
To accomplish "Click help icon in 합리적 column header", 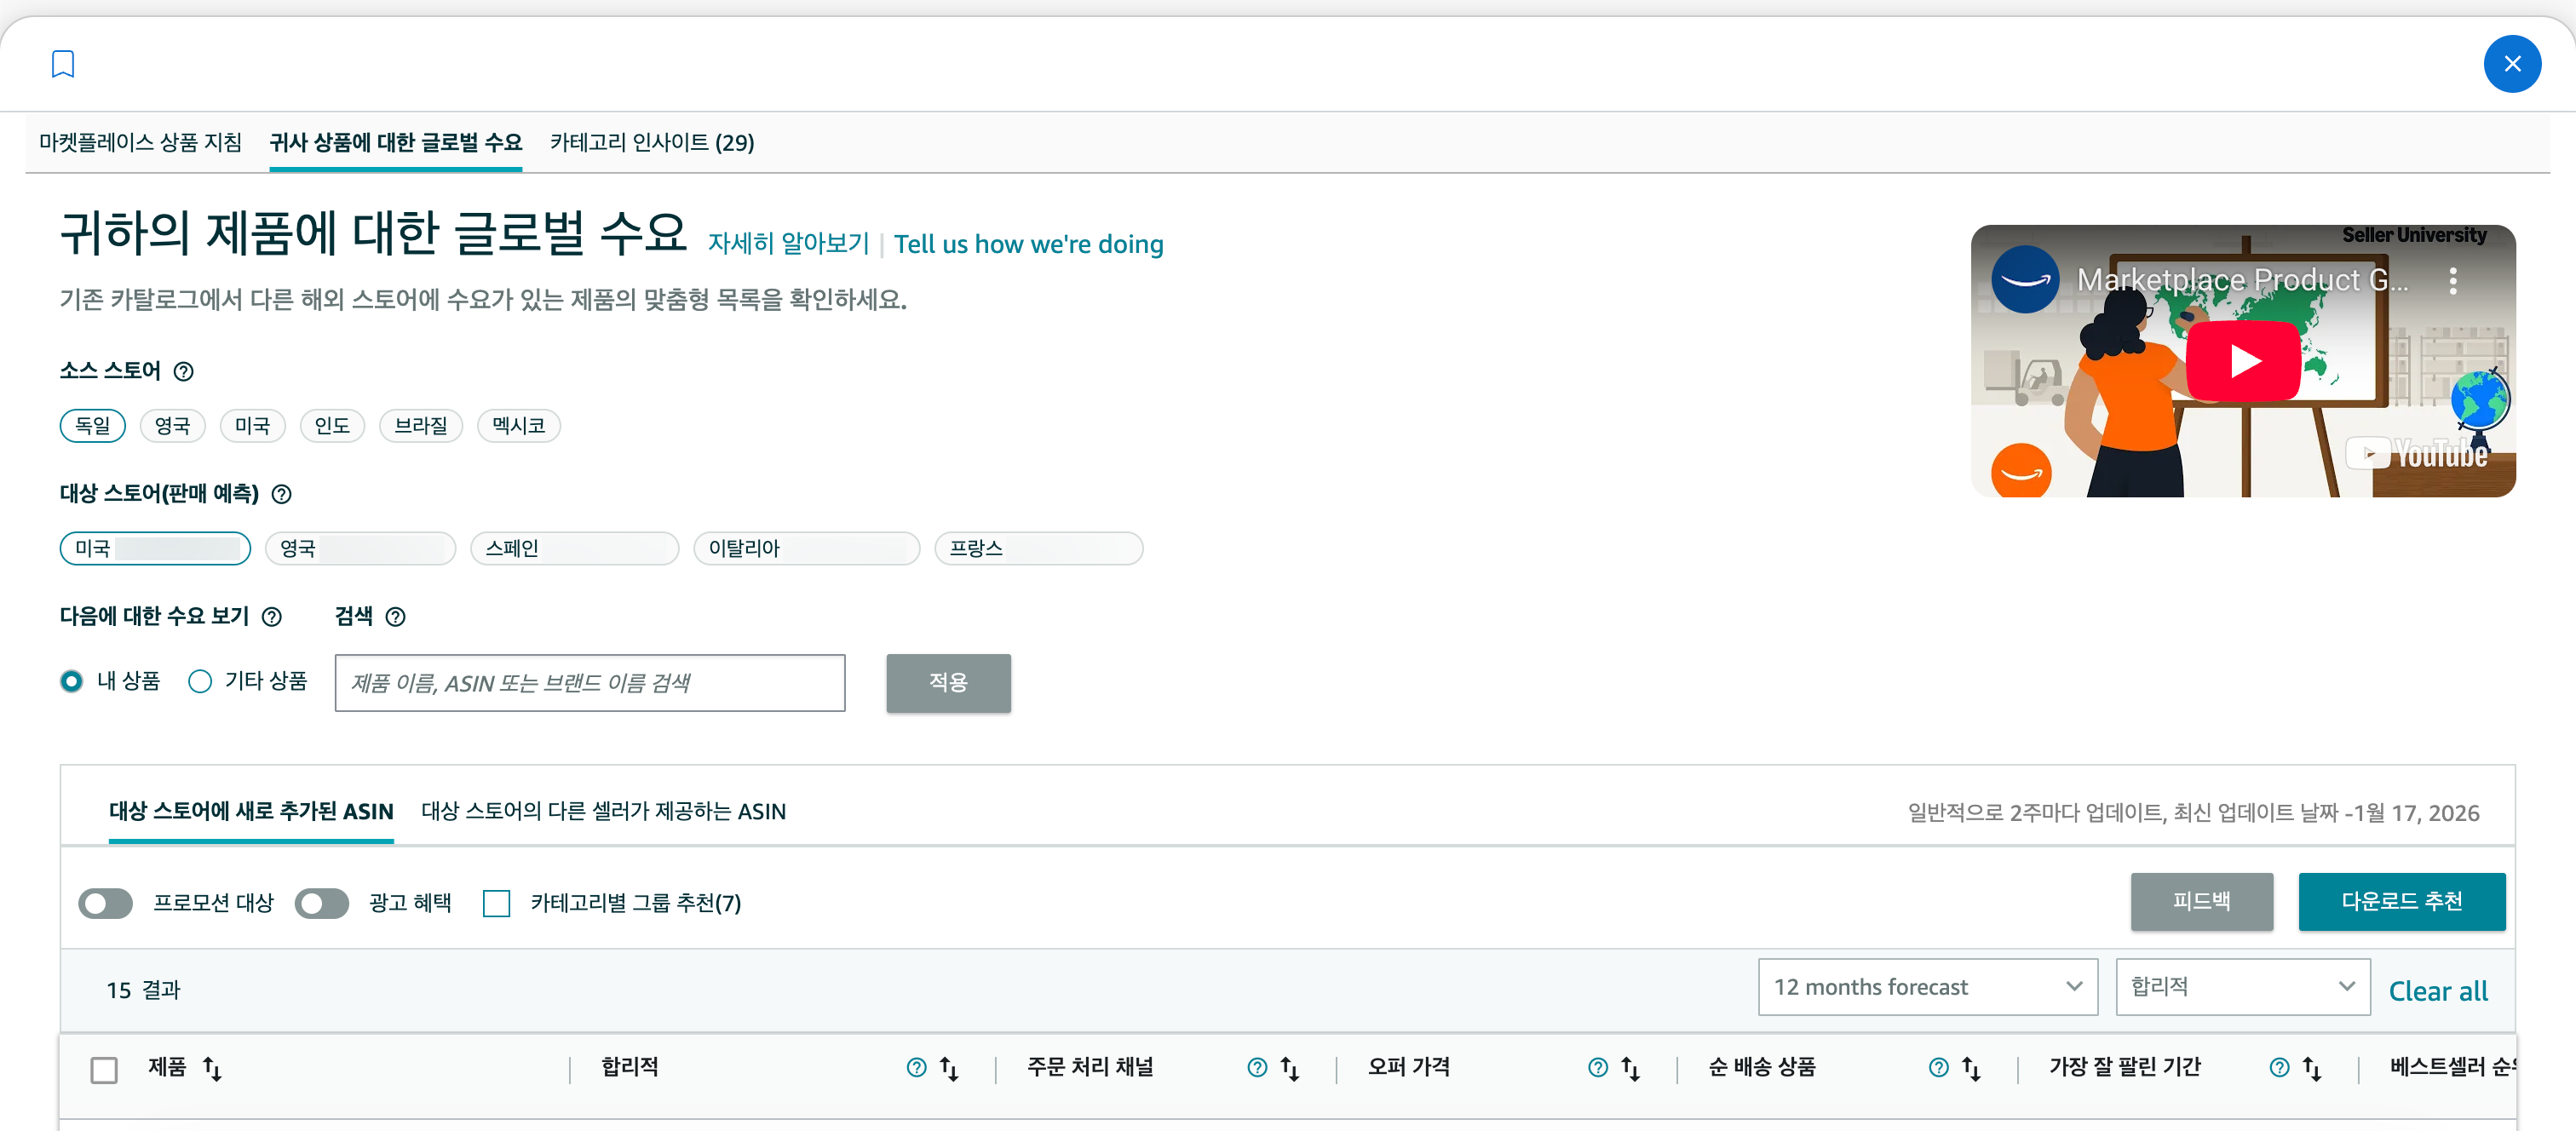I will 915,1068.
